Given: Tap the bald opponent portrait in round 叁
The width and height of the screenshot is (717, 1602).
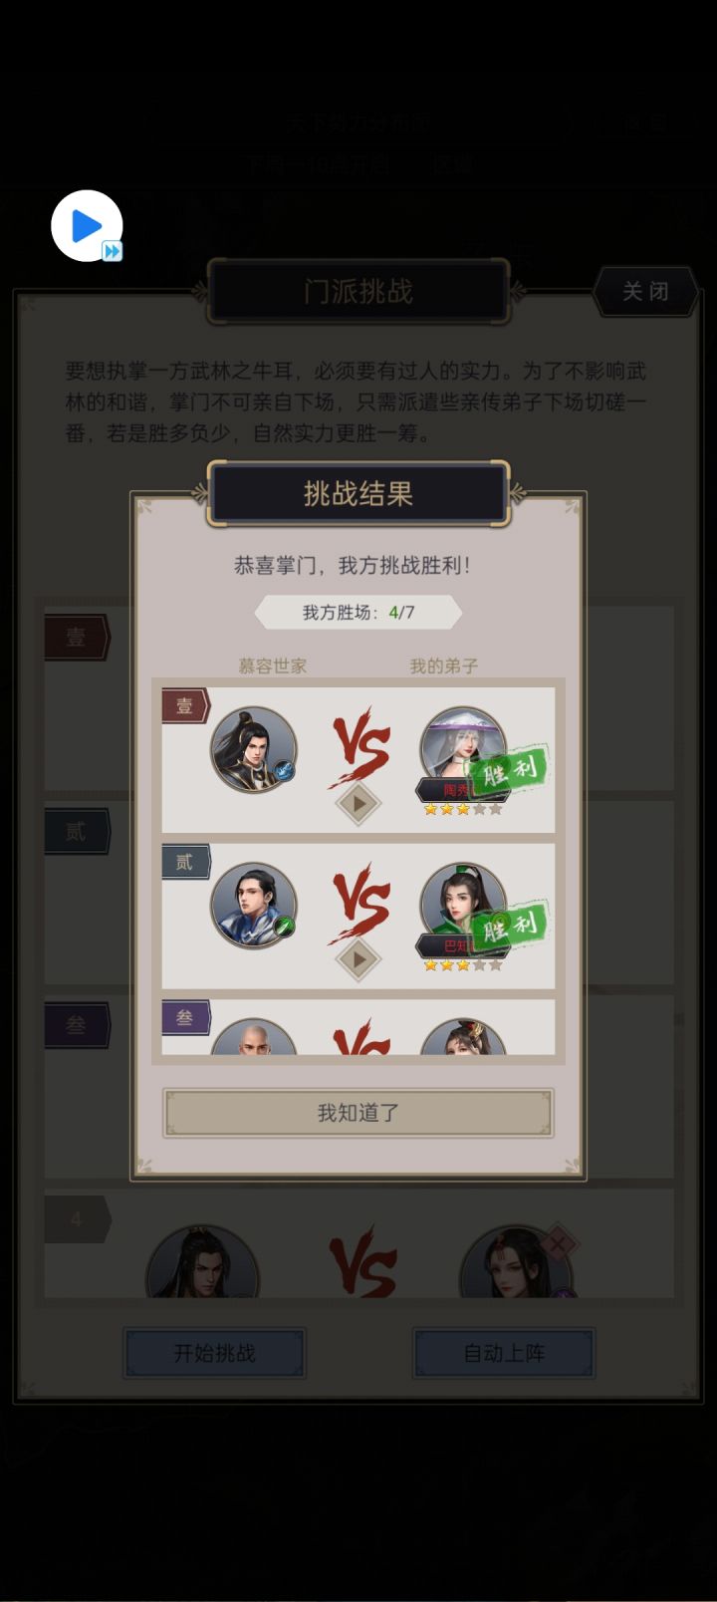Looking at the screenshot, I should pos(253,1036).
